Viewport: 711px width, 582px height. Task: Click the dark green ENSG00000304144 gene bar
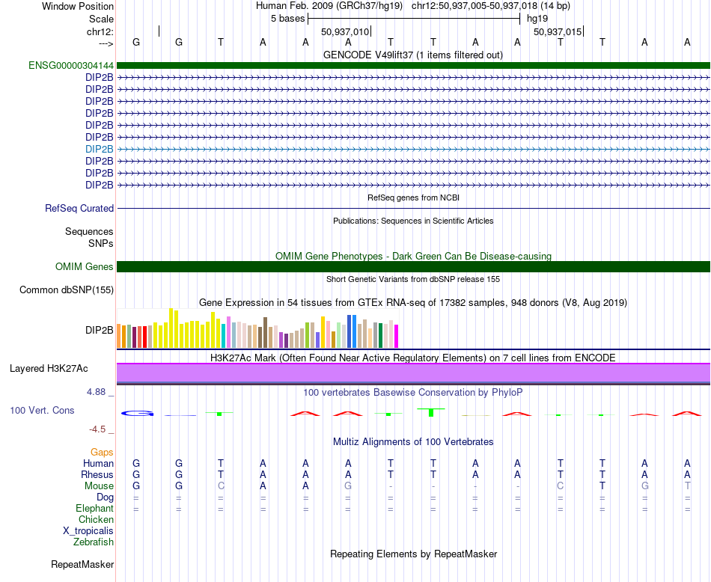[413, 65]
